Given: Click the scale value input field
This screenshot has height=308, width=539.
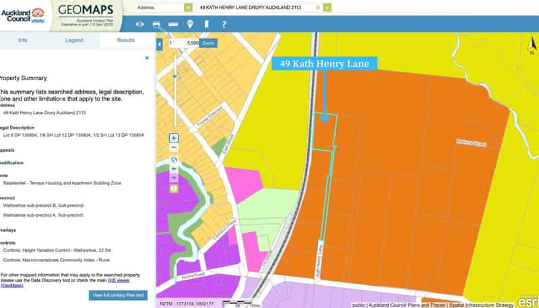Looking at the screenshot, I should point(187,43).
